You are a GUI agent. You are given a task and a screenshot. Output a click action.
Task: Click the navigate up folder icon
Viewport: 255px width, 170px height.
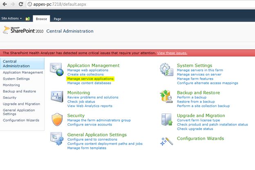click(28, 19)
